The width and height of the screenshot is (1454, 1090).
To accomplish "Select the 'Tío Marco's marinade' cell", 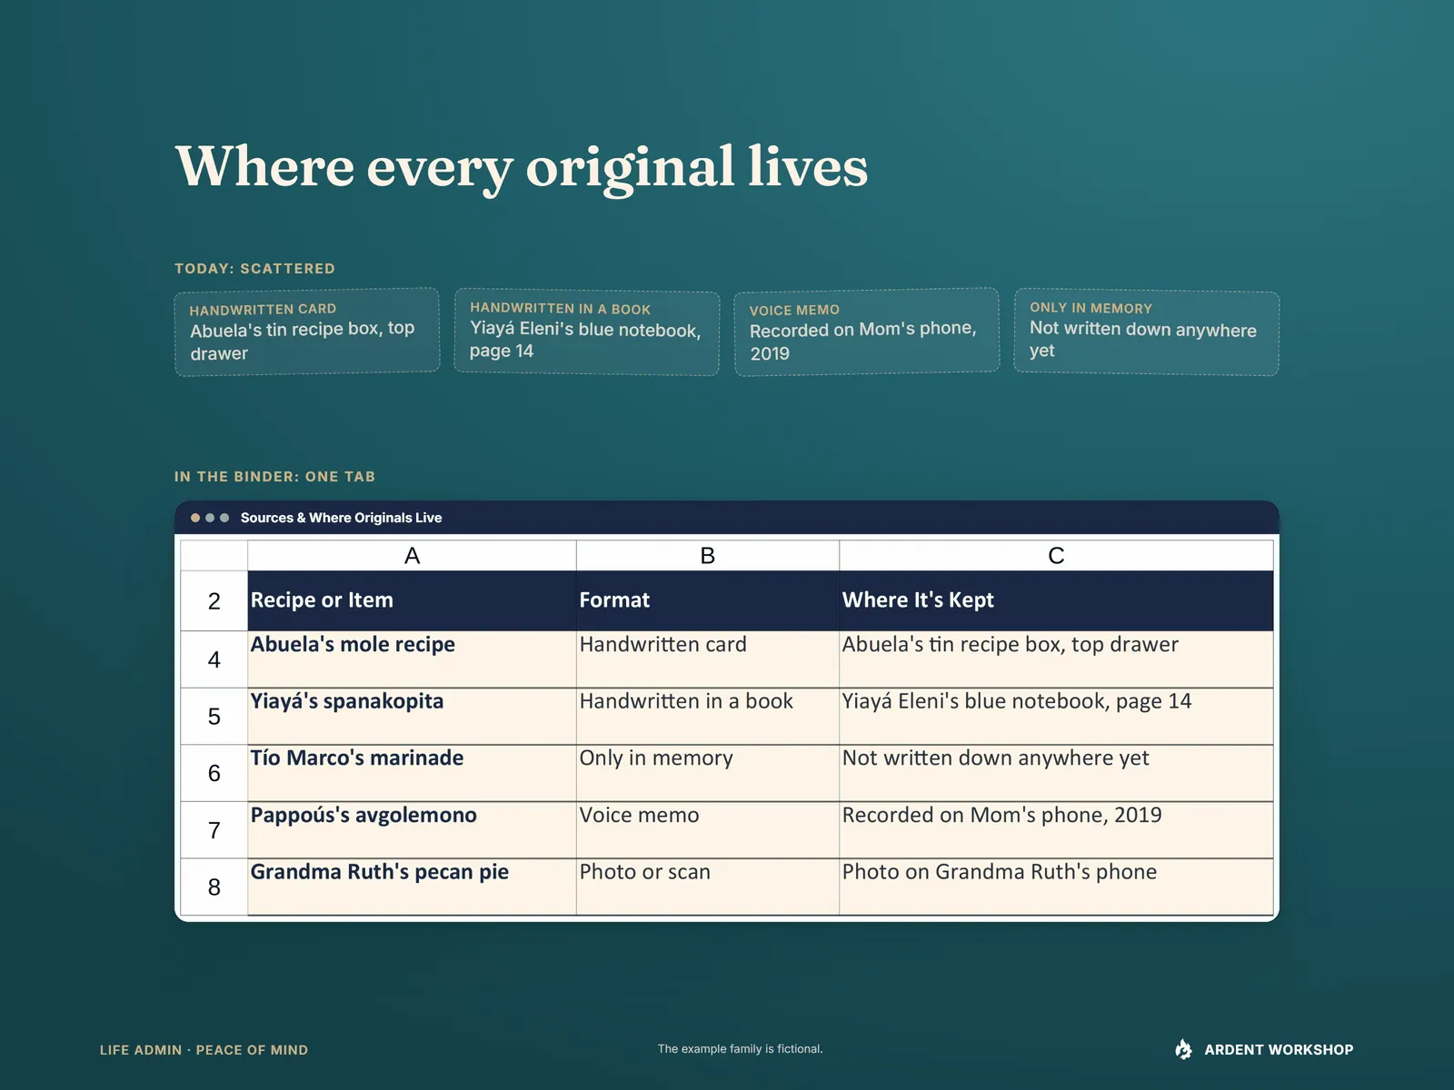I will (x=412, y=773).
